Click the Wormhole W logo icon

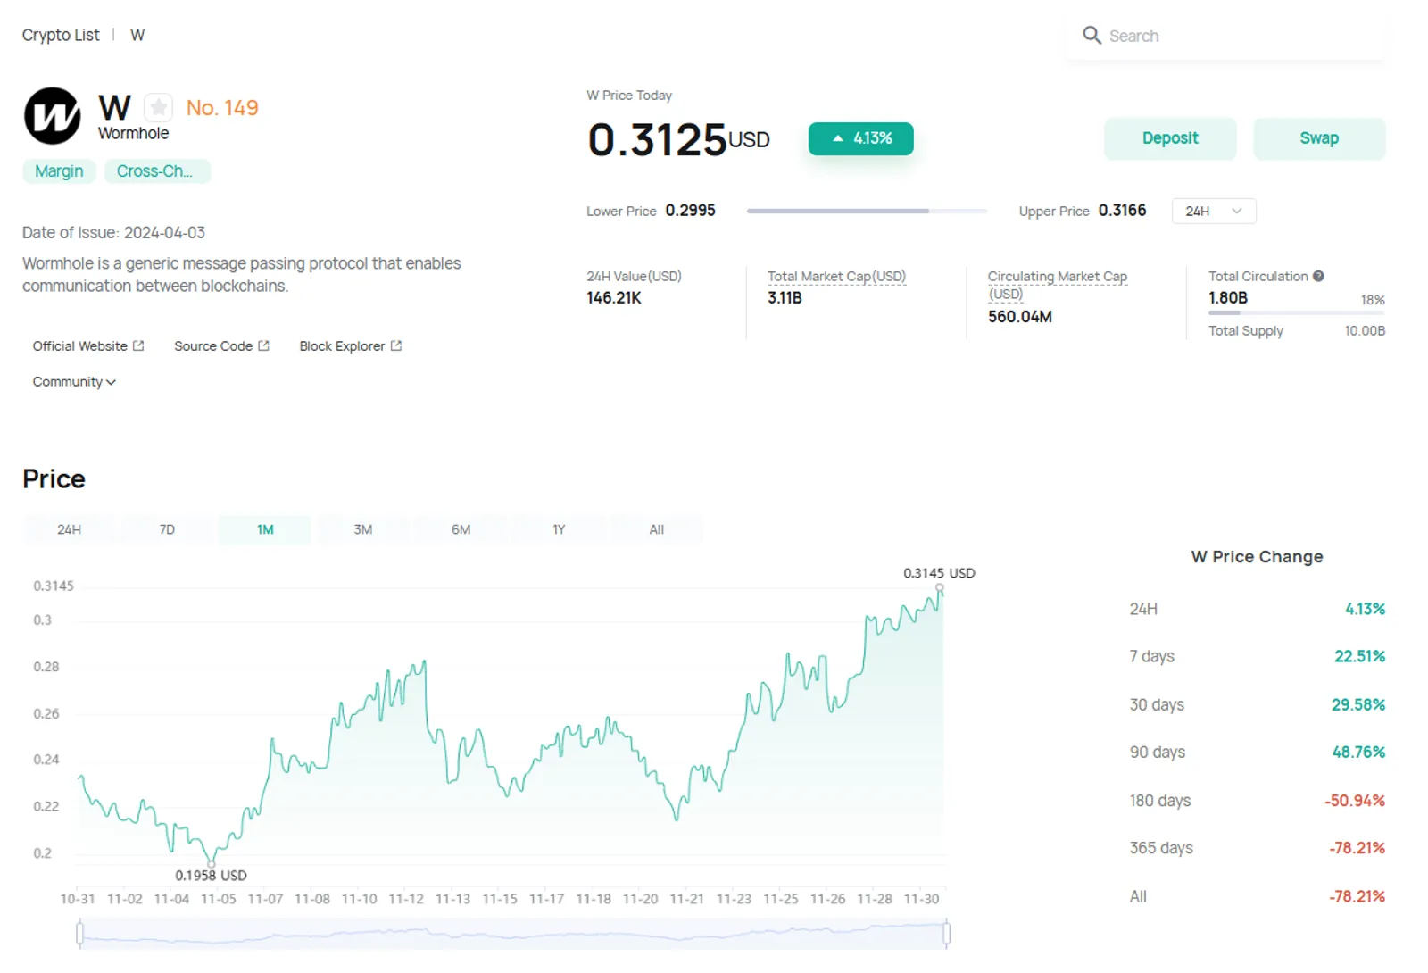tap(53, 116)
